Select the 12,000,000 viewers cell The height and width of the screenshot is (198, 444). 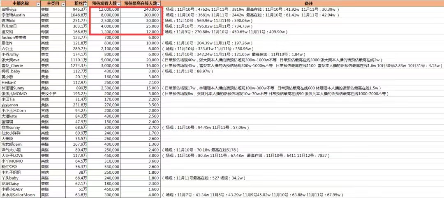[105, 9]
